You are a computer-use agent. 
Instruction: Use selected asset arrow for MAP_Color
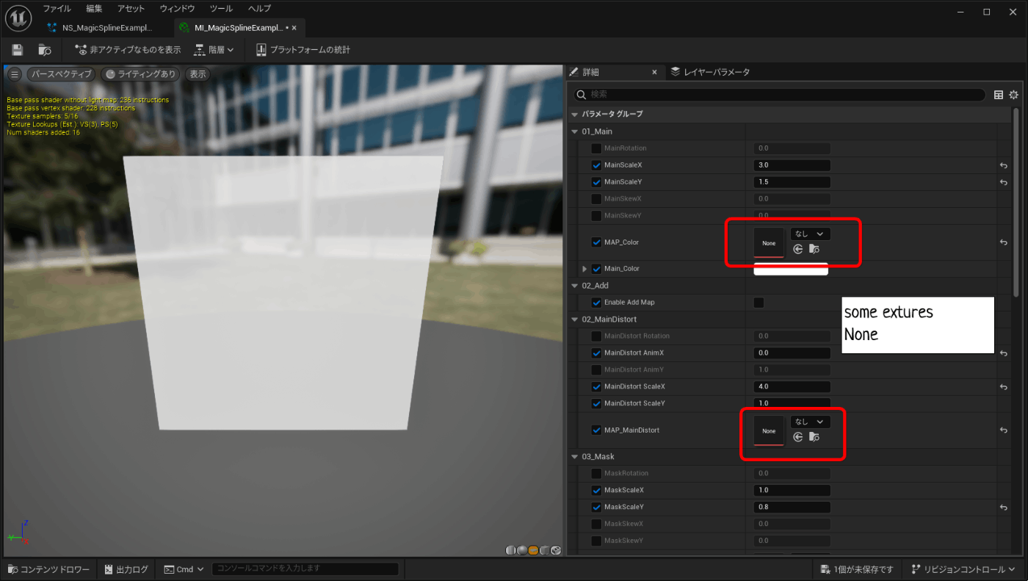point(798,249)
